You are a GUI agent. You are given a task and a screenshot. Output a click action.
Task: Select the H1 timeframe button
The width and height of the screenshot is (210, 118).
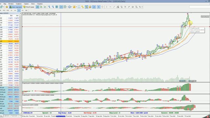pyautogui.click(x=11, y=10)
